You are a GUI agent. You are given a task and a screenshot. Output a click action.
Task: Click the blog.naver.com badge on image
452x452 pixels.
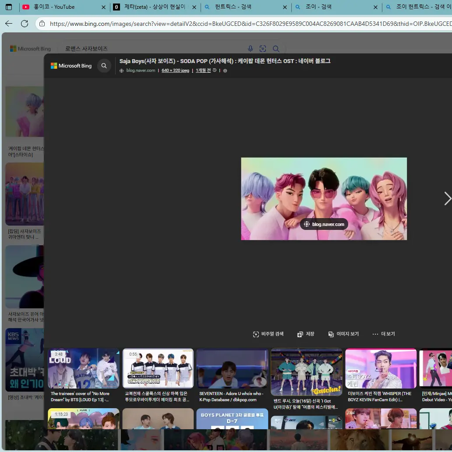point(324,224)
